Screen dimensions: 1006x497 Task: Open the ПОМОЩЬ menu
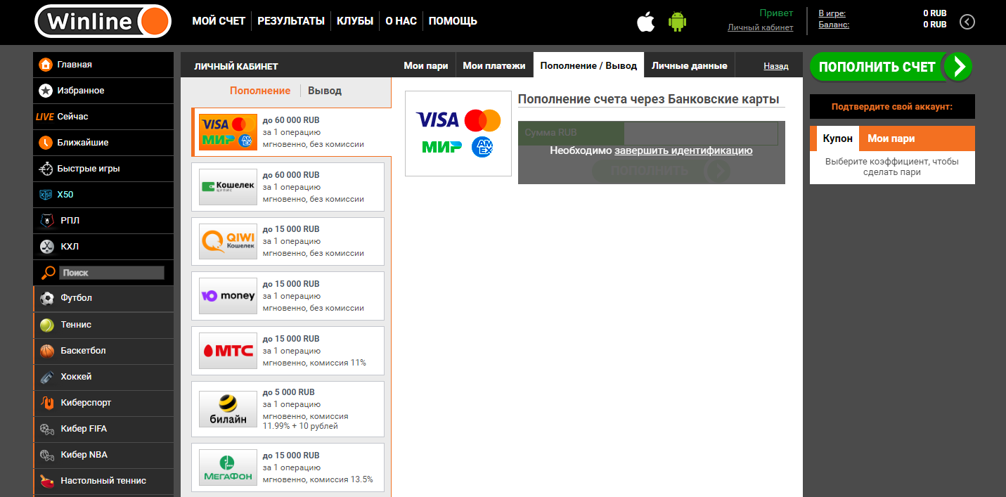pos(453,21)
